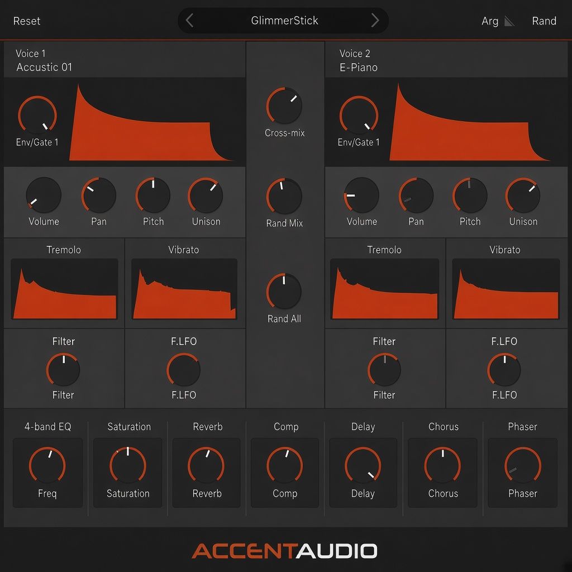The height and width of the screenshot is (572, 572).
Task: Click Voice 2 Tremolo waveform display
Action: [384, 289]
